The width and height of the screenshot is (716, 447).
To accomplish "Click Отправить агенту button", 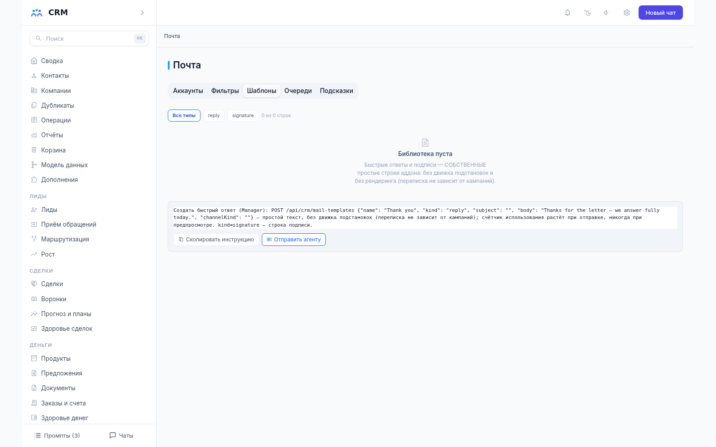I will (x=294, y=240).
